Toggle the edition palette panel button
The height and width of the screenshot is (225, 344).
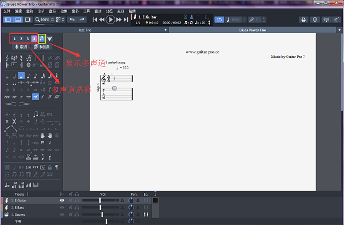[x=8, y=19]
